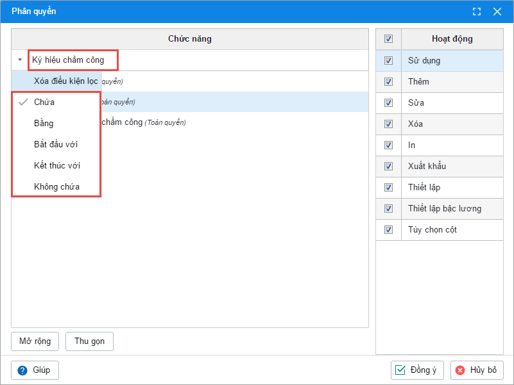This screenshot has height=385, width=514.
Task: Uncheck the Thêm permission checkbox
Action: click(x=388, y=82)
